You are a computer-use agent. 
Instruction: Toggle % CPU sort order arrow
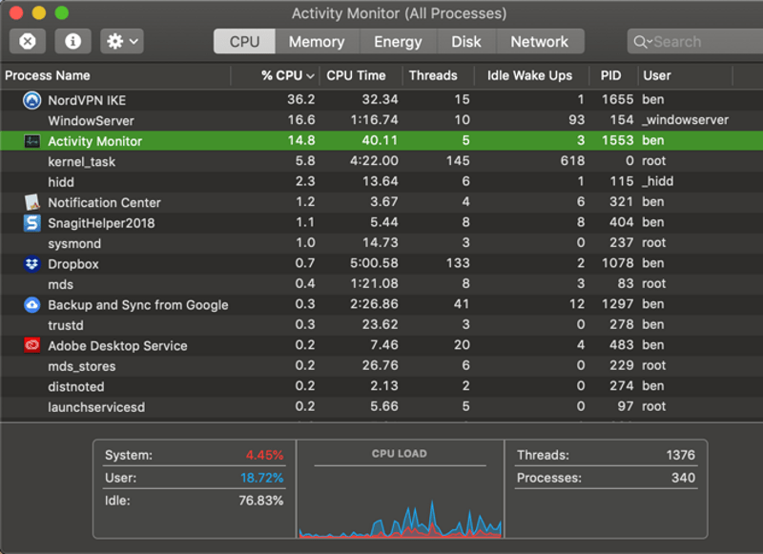[x=311, y=76]
